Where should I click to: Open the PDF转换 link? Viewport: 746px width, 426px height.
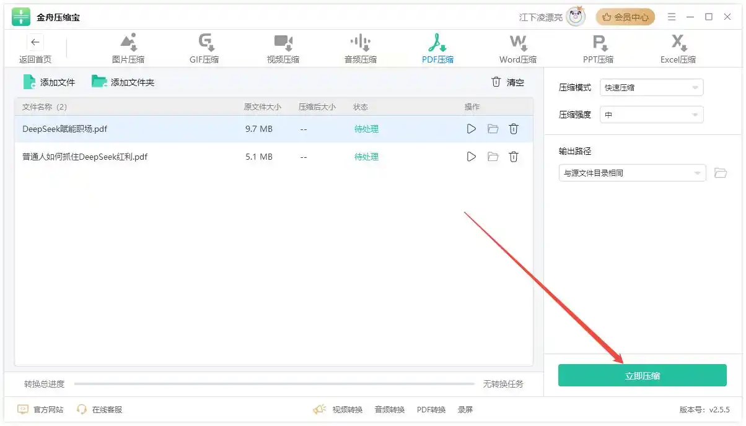pyautogui.click(x=431, y=409)
